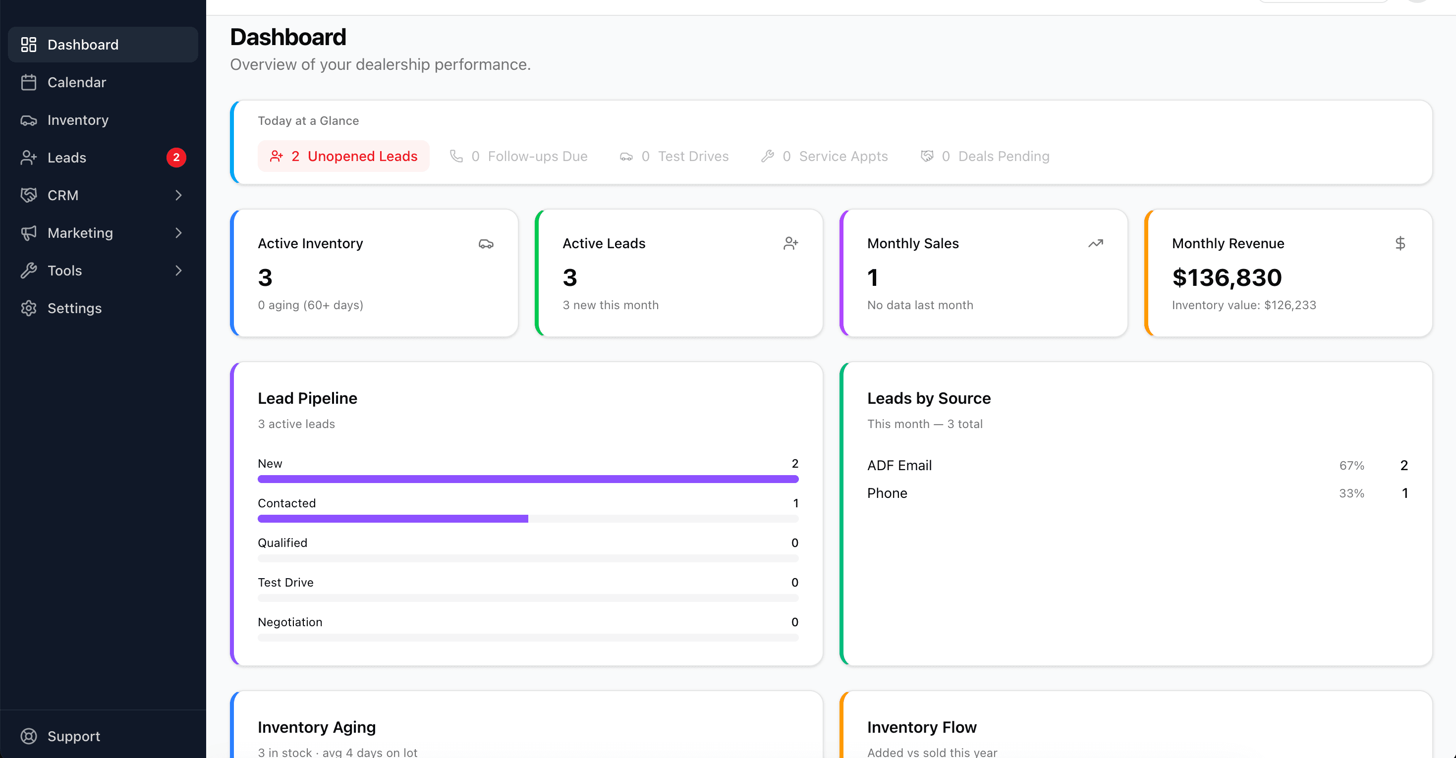Click the person-plus icon on Active Leads card
The image size is (1456, 758).
point(791,244)
